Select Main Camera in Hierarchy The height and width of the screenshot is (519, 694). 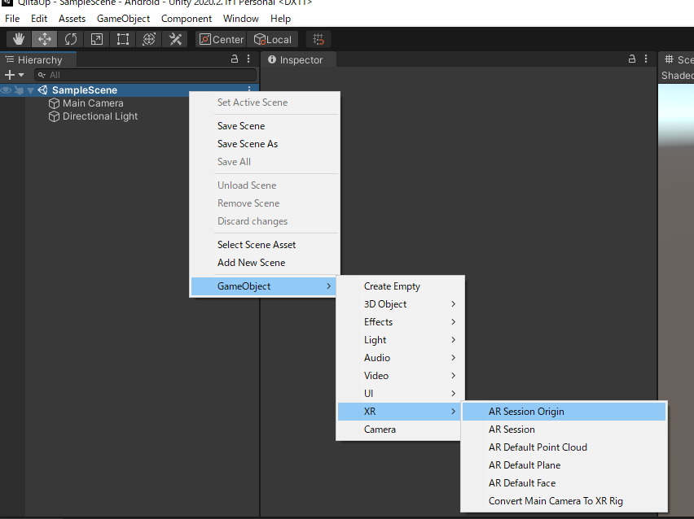[93, 103]
